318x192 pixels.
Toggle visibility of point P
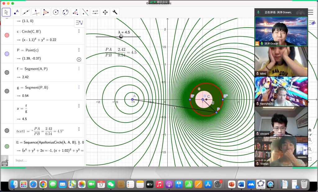[x=7, y=54]
